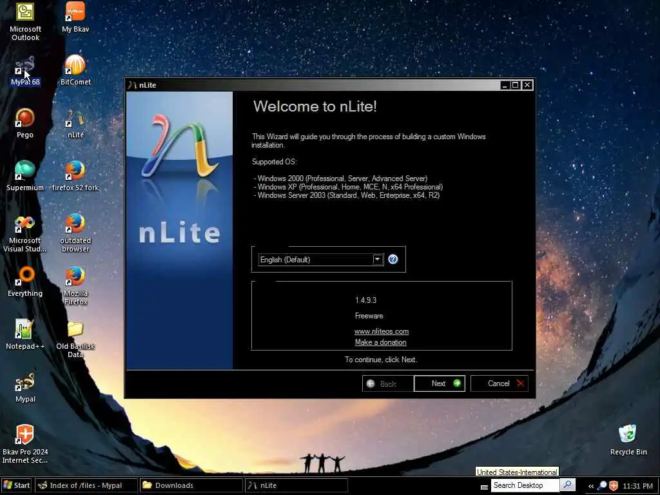The height and width of the screenshot is (495, 660).
Task: Open Microsoft Visual Studio desktop icon
Action: (x=25, y=233)
